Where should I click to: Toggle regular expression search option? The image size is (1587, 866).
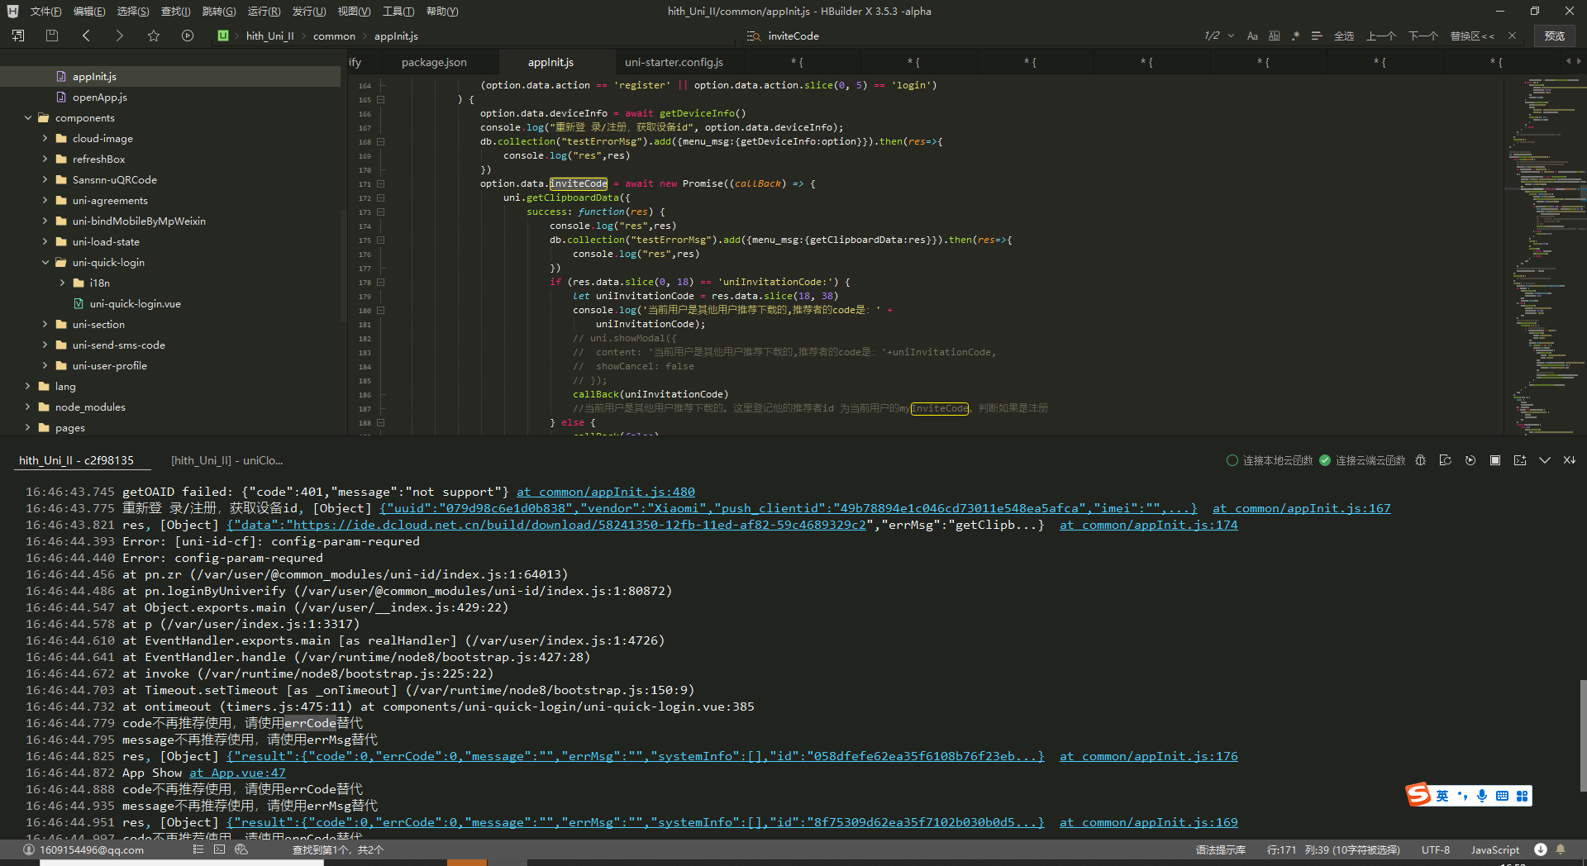tap(1295, 36)
